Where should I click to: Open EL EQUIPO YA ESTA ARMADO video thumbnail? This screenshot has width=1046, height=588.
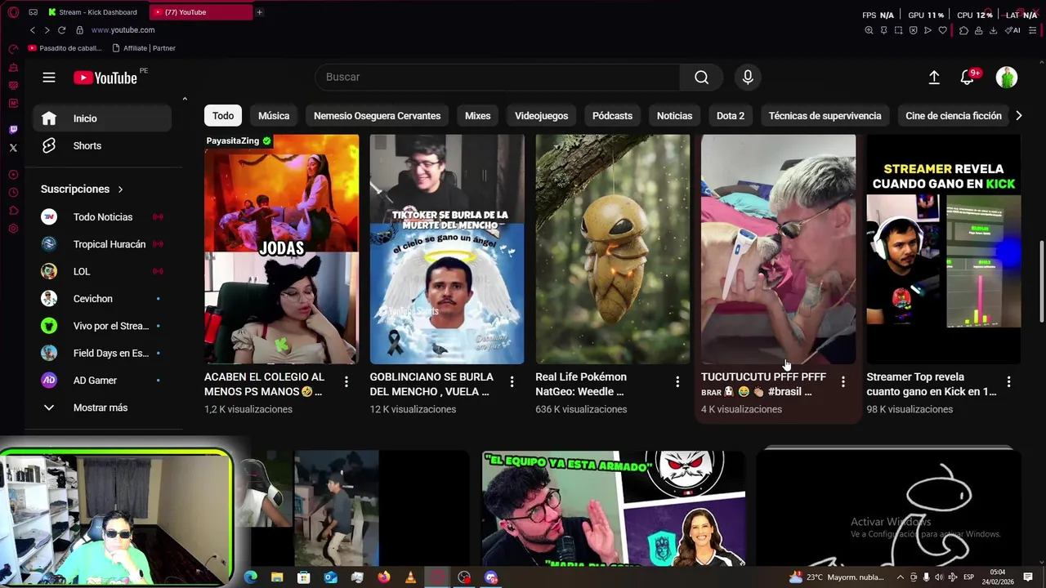coord(614,509)
